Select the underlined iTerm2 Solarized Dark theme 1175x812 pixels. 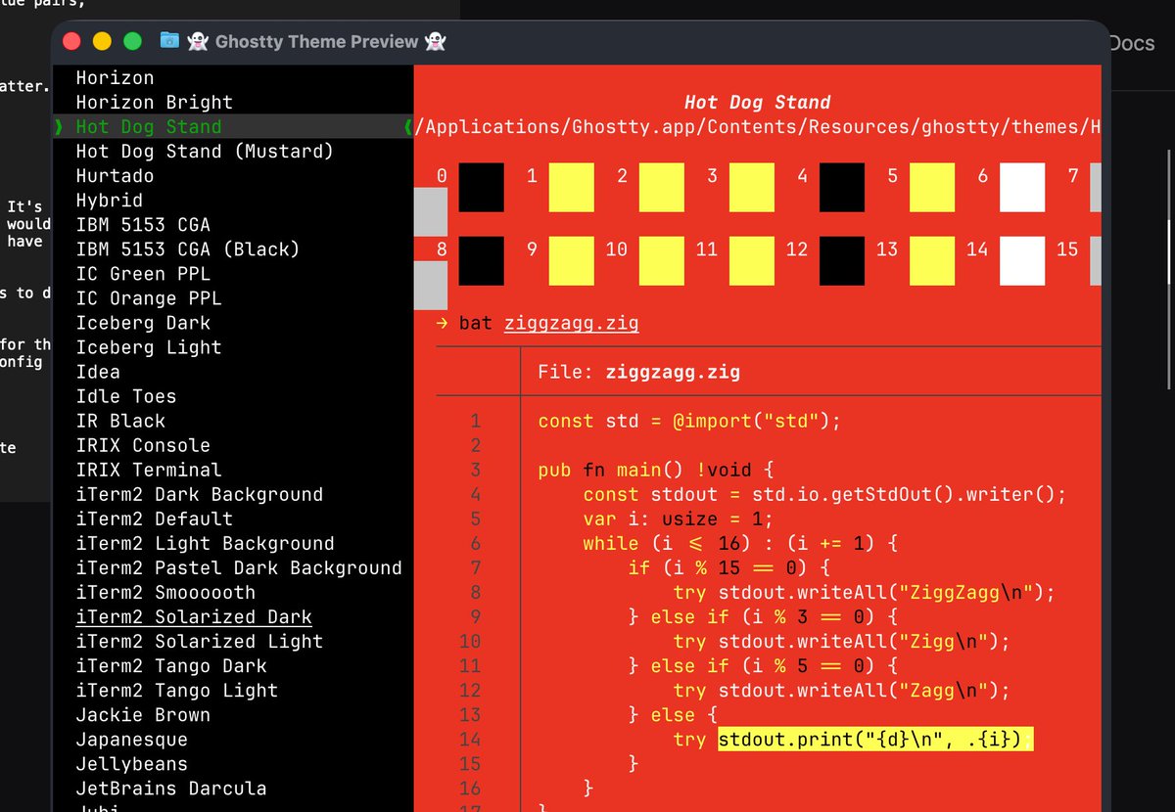point(194,616)
